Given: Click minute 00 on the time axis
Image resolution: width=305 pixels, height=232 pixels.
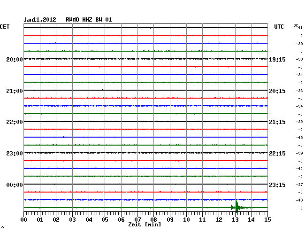Looking at the screenshot, I should point(24,219).
